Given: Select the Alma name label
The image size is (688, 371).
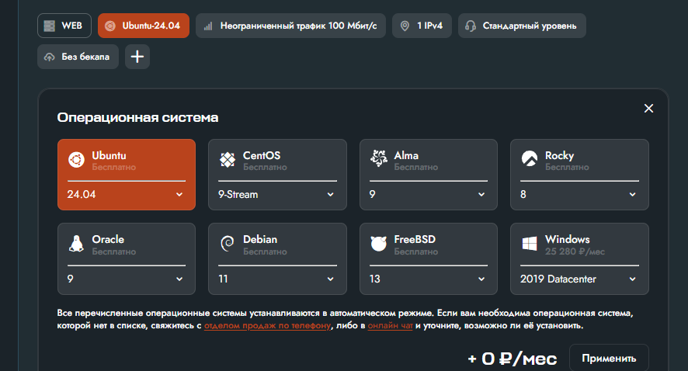Looking at the screenshot, I should (x=406, y=156).
